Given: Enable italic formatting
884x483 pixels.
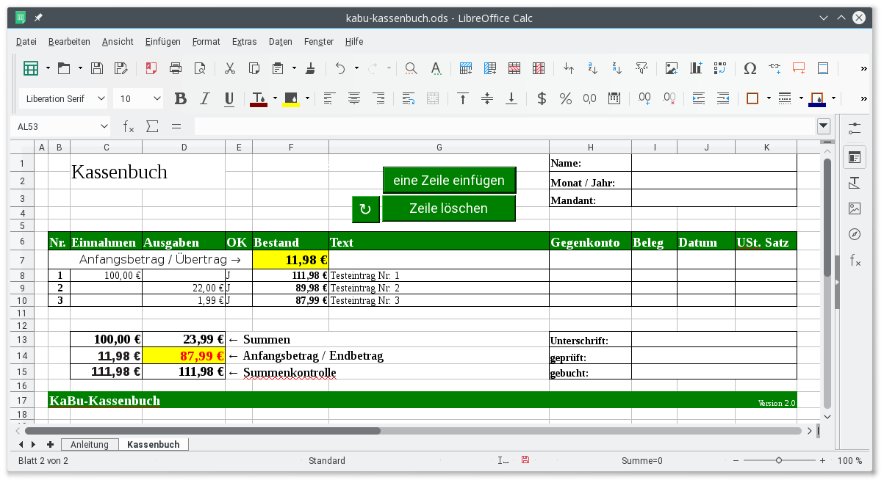Looking at the screenshot, I should pyautogui.click(x=204, y=98).
